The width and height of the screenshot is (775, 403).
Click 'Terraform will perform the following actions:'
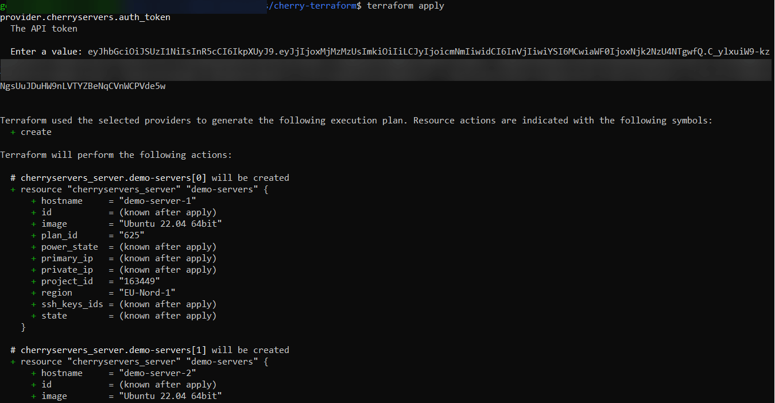click(116, 155)
